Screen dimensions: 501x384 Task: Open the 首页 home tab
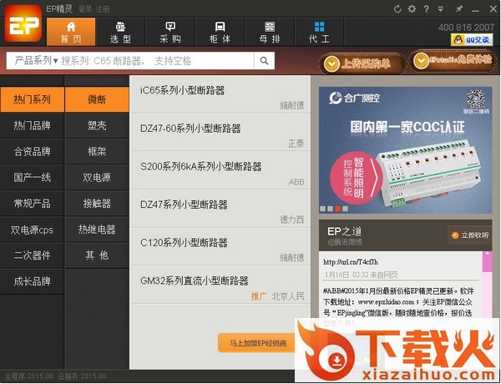(71, 32)
